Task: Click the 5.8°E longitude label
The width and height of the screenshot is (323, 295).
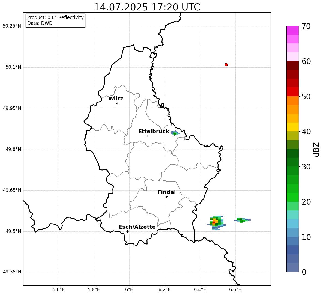Action: click(94, 290)
